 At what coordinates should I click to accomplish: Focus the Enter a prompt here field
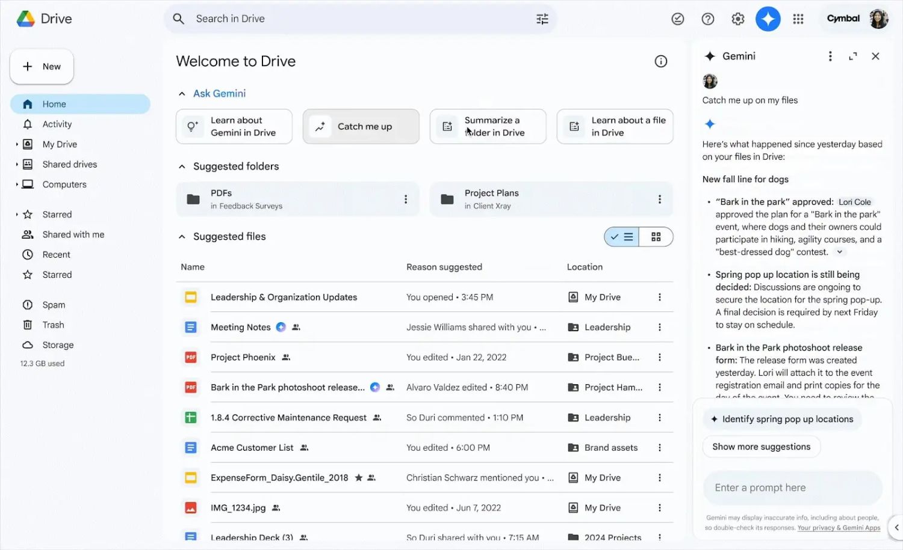pos(792,488)
